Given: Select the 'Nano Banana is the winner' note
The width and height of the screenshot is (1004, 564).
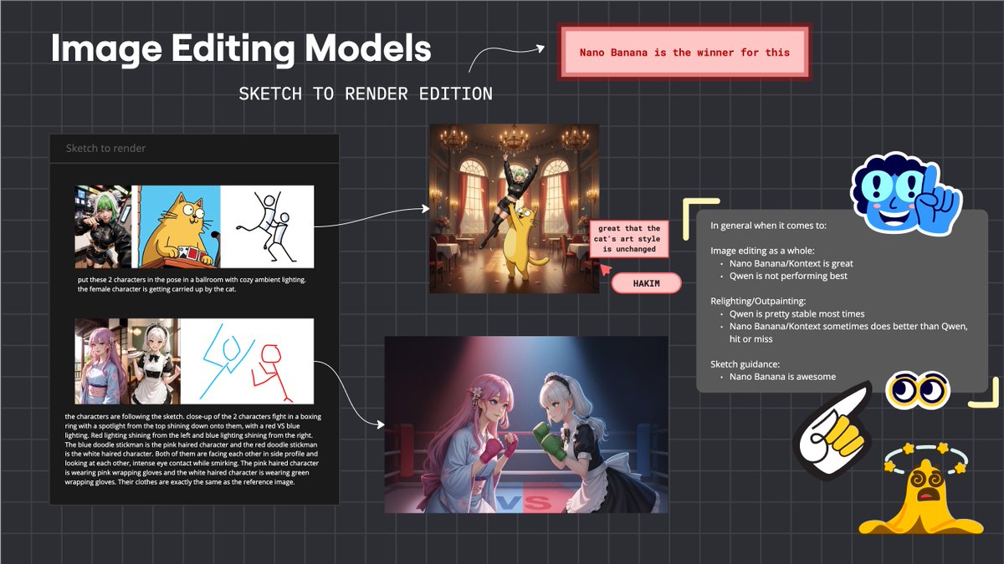Looking at the screenshot, I should (x=684, y=52).
